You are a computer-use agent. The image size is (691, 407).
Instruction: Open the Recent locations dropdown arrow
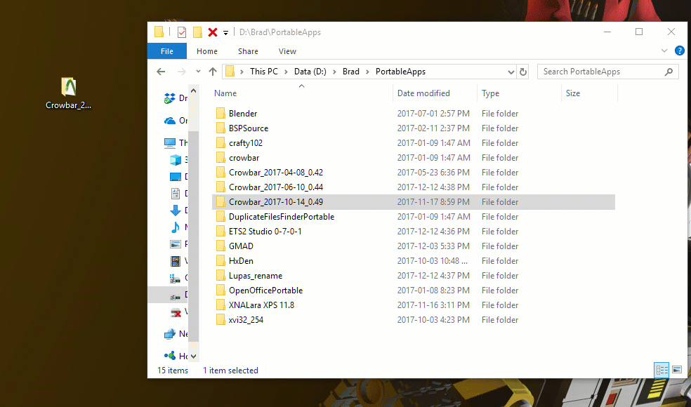click(198, 72)
